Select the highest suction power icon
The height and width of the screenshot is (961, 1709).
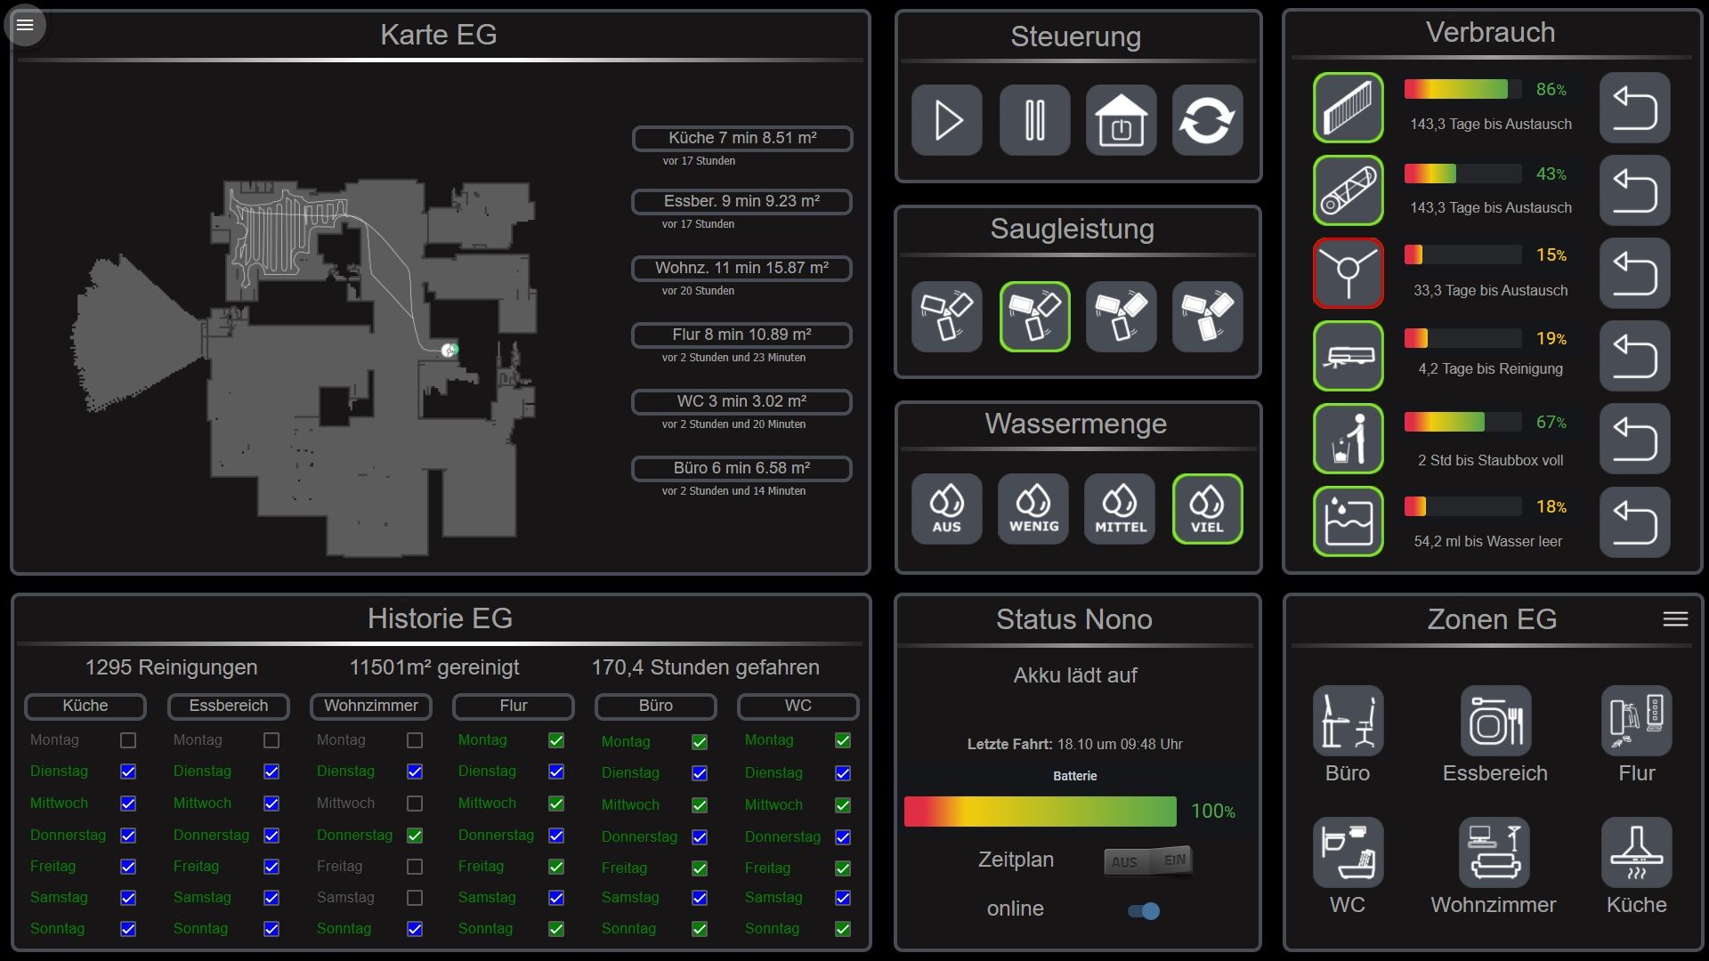point(1207,317)
